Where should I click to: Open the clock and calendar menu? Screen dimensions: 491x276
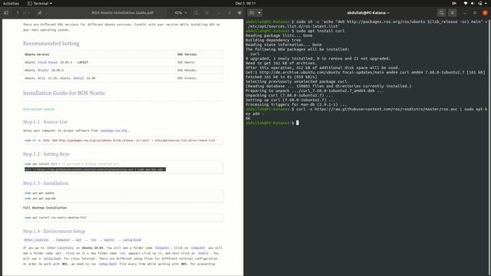tap(245, 3)
